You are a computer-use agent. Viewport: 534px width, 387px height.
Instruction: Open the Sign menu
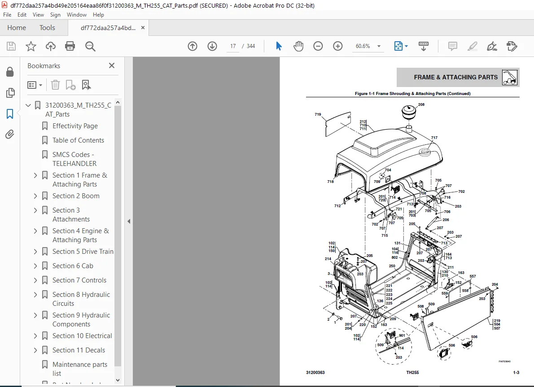tap(55, 15)
